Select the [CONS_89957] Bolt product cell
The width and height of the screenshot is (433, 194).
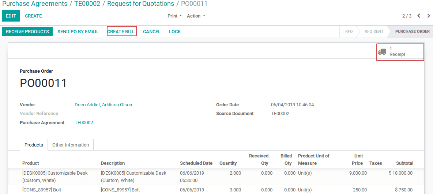pos(42,190)
